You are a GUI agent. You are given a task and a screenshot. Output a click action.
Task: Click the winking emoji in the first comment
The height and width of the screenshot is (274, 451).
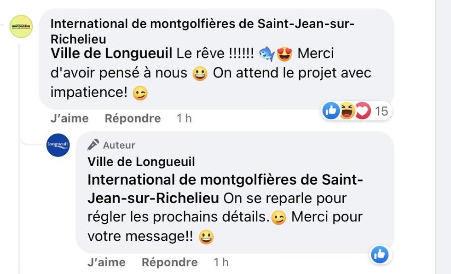(140, 93)
